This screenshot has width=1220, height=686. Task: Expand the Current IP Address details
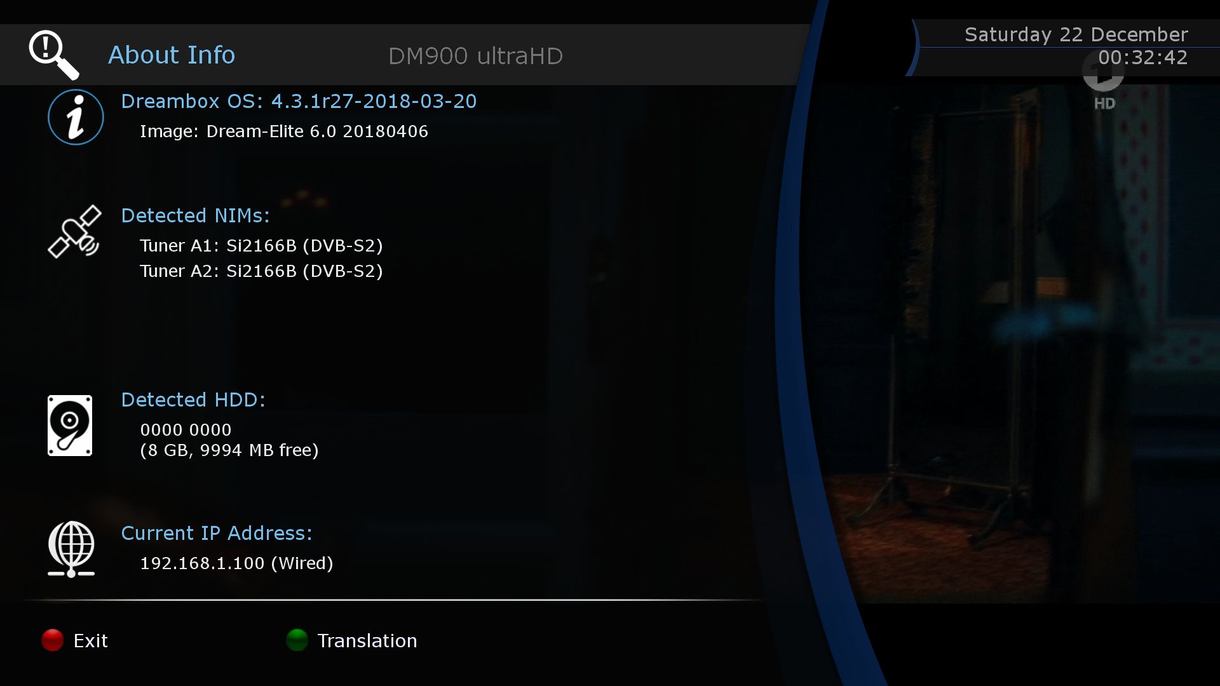click(x=215, y=533)
